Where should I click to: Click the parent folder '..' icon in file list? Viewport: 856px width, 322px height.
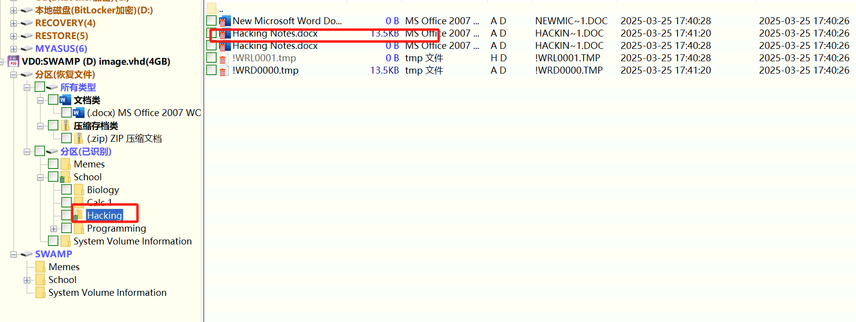point(212,8)
